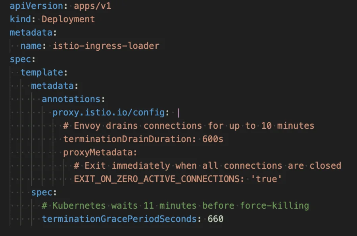357x236 pixels.
Task: Click the proxyMetadata text
Action: tap(100, 152)
